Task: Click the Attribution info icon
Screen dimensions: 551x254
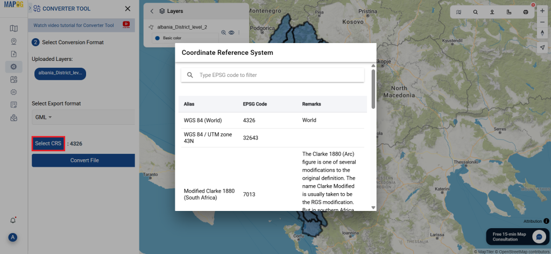Action: [546, 221]
